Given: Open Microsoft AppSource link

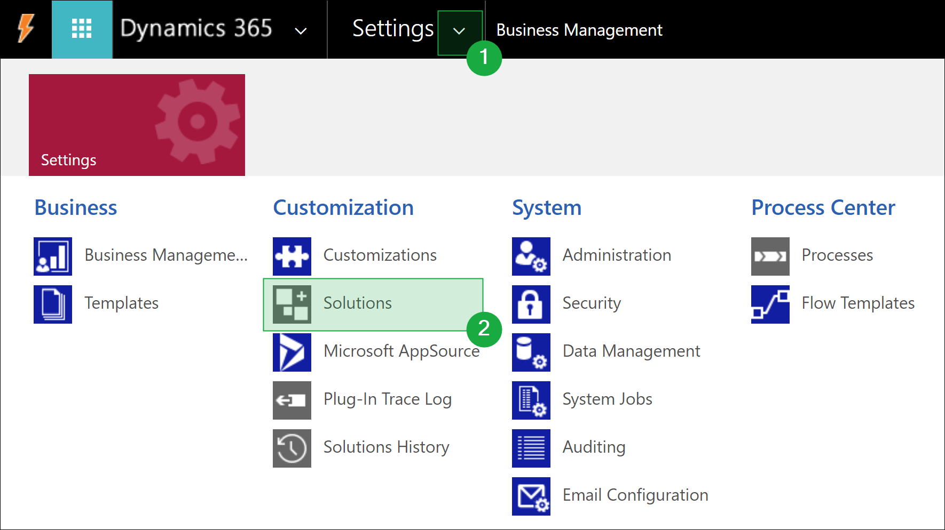Looking at the screenshot, I should (401, 351).
